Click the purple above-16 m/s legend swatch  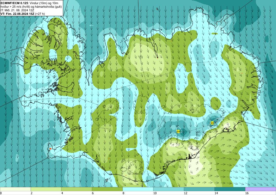[261, 189]
